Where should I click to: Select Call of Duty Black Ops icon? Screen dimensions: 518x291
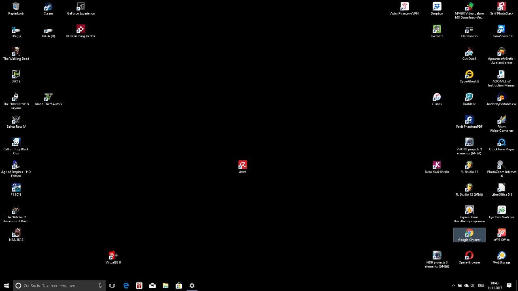[x=16, y=146]
